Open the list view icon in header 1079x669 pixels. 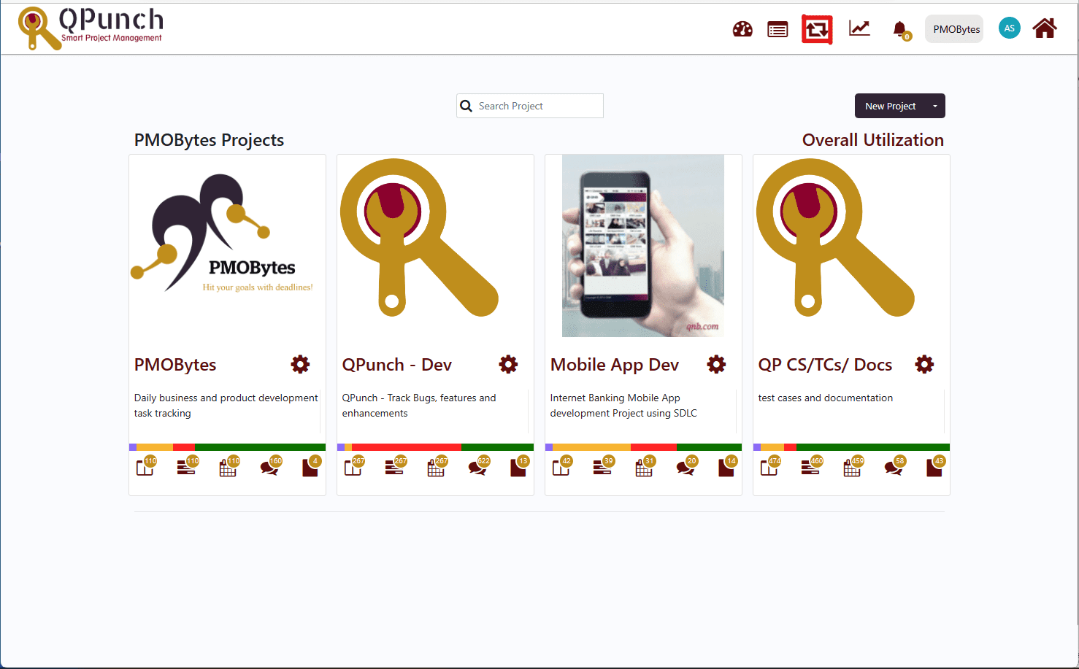tap(777, 29)
